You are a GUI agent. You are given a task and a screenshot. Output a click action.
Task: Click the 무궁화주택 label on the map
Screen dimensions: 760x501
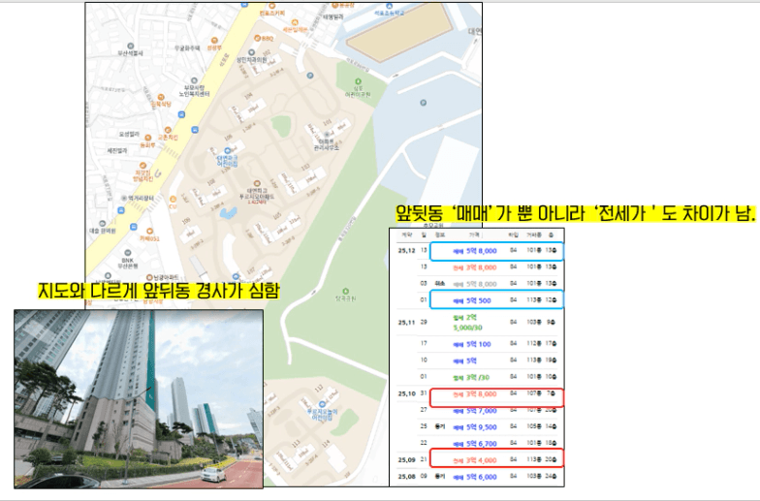[x=187, y=48]
